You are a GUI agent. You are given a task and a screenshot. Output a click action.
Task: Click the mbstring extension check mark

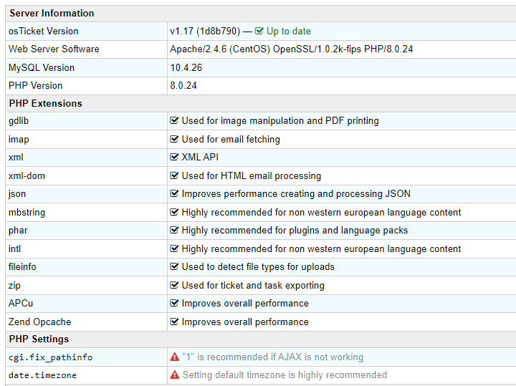pyautogui.click(x=174, y=212)
